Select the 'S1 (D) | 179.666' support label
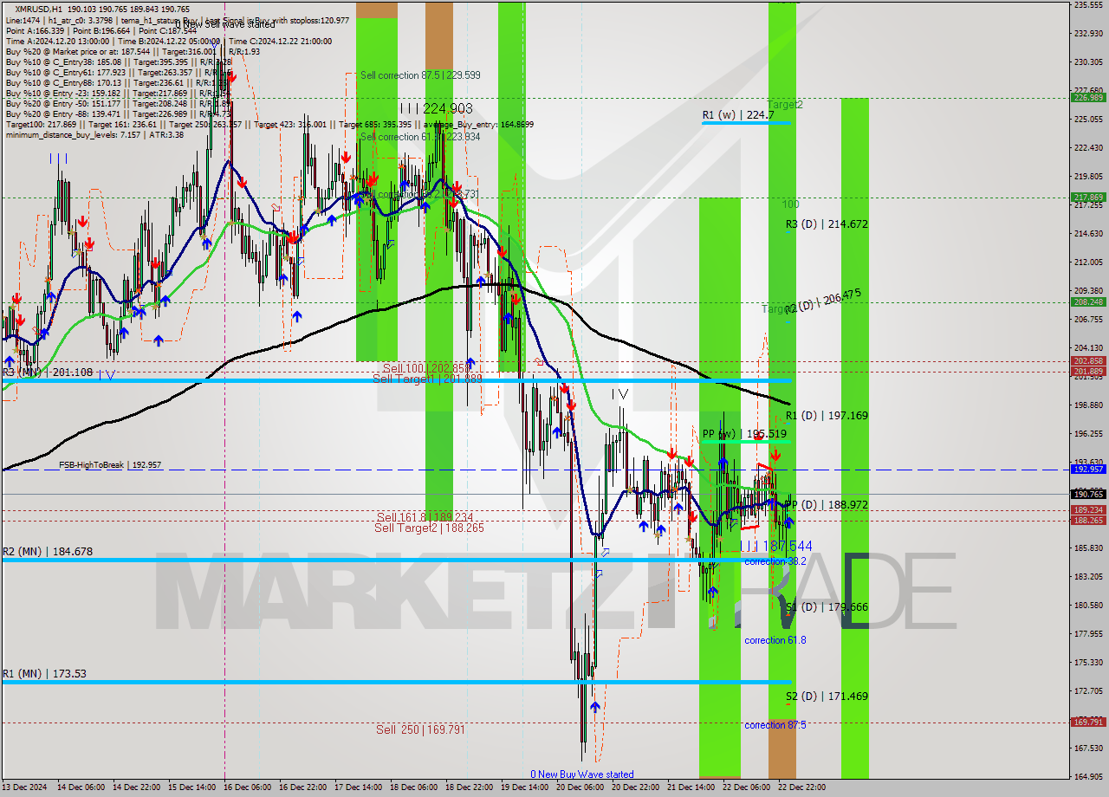This screenshot has width=1109, height=797. pos(827,607)
